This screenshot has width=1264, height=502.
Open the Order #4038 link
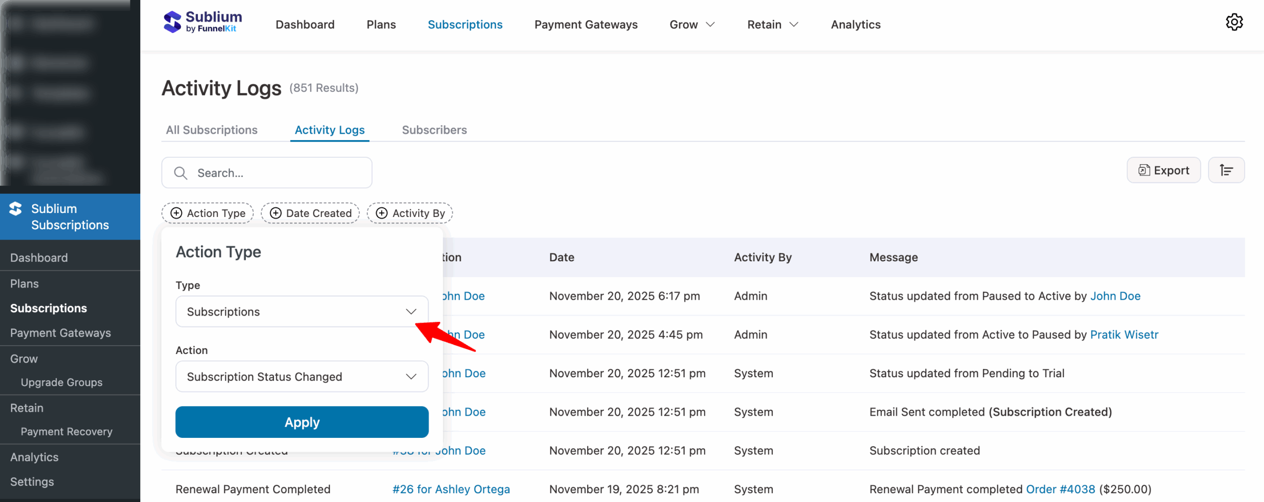[x=1060, y=489]
